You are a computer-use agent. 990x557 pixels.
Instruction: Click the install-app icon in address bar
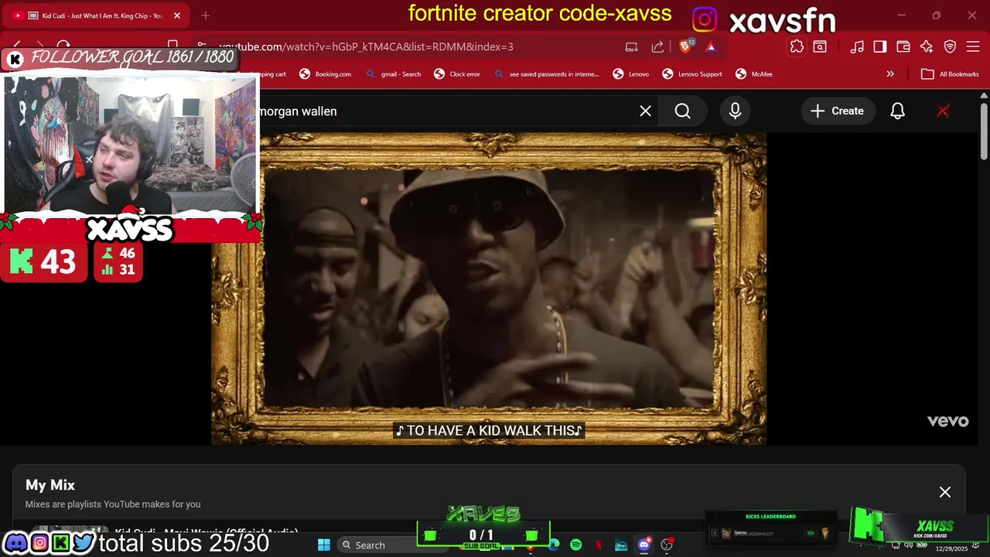coord(632,46)
